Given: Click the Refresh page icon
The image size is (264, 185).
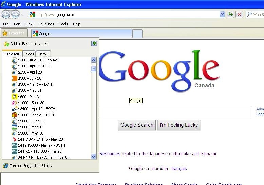Looking at the screenshot, I should coord(231,14).
